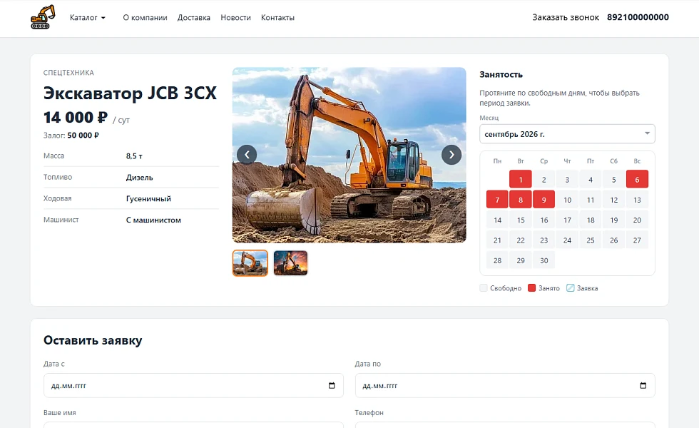Click the Гусеничный value text
The image size is (699, 428).
point(148,199)
